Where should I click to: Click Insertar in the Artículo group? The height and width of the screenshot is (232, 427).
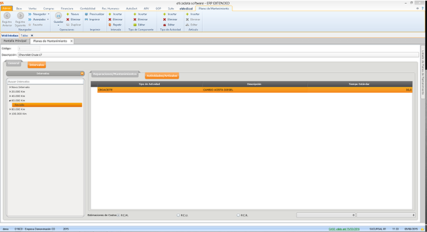193,14
